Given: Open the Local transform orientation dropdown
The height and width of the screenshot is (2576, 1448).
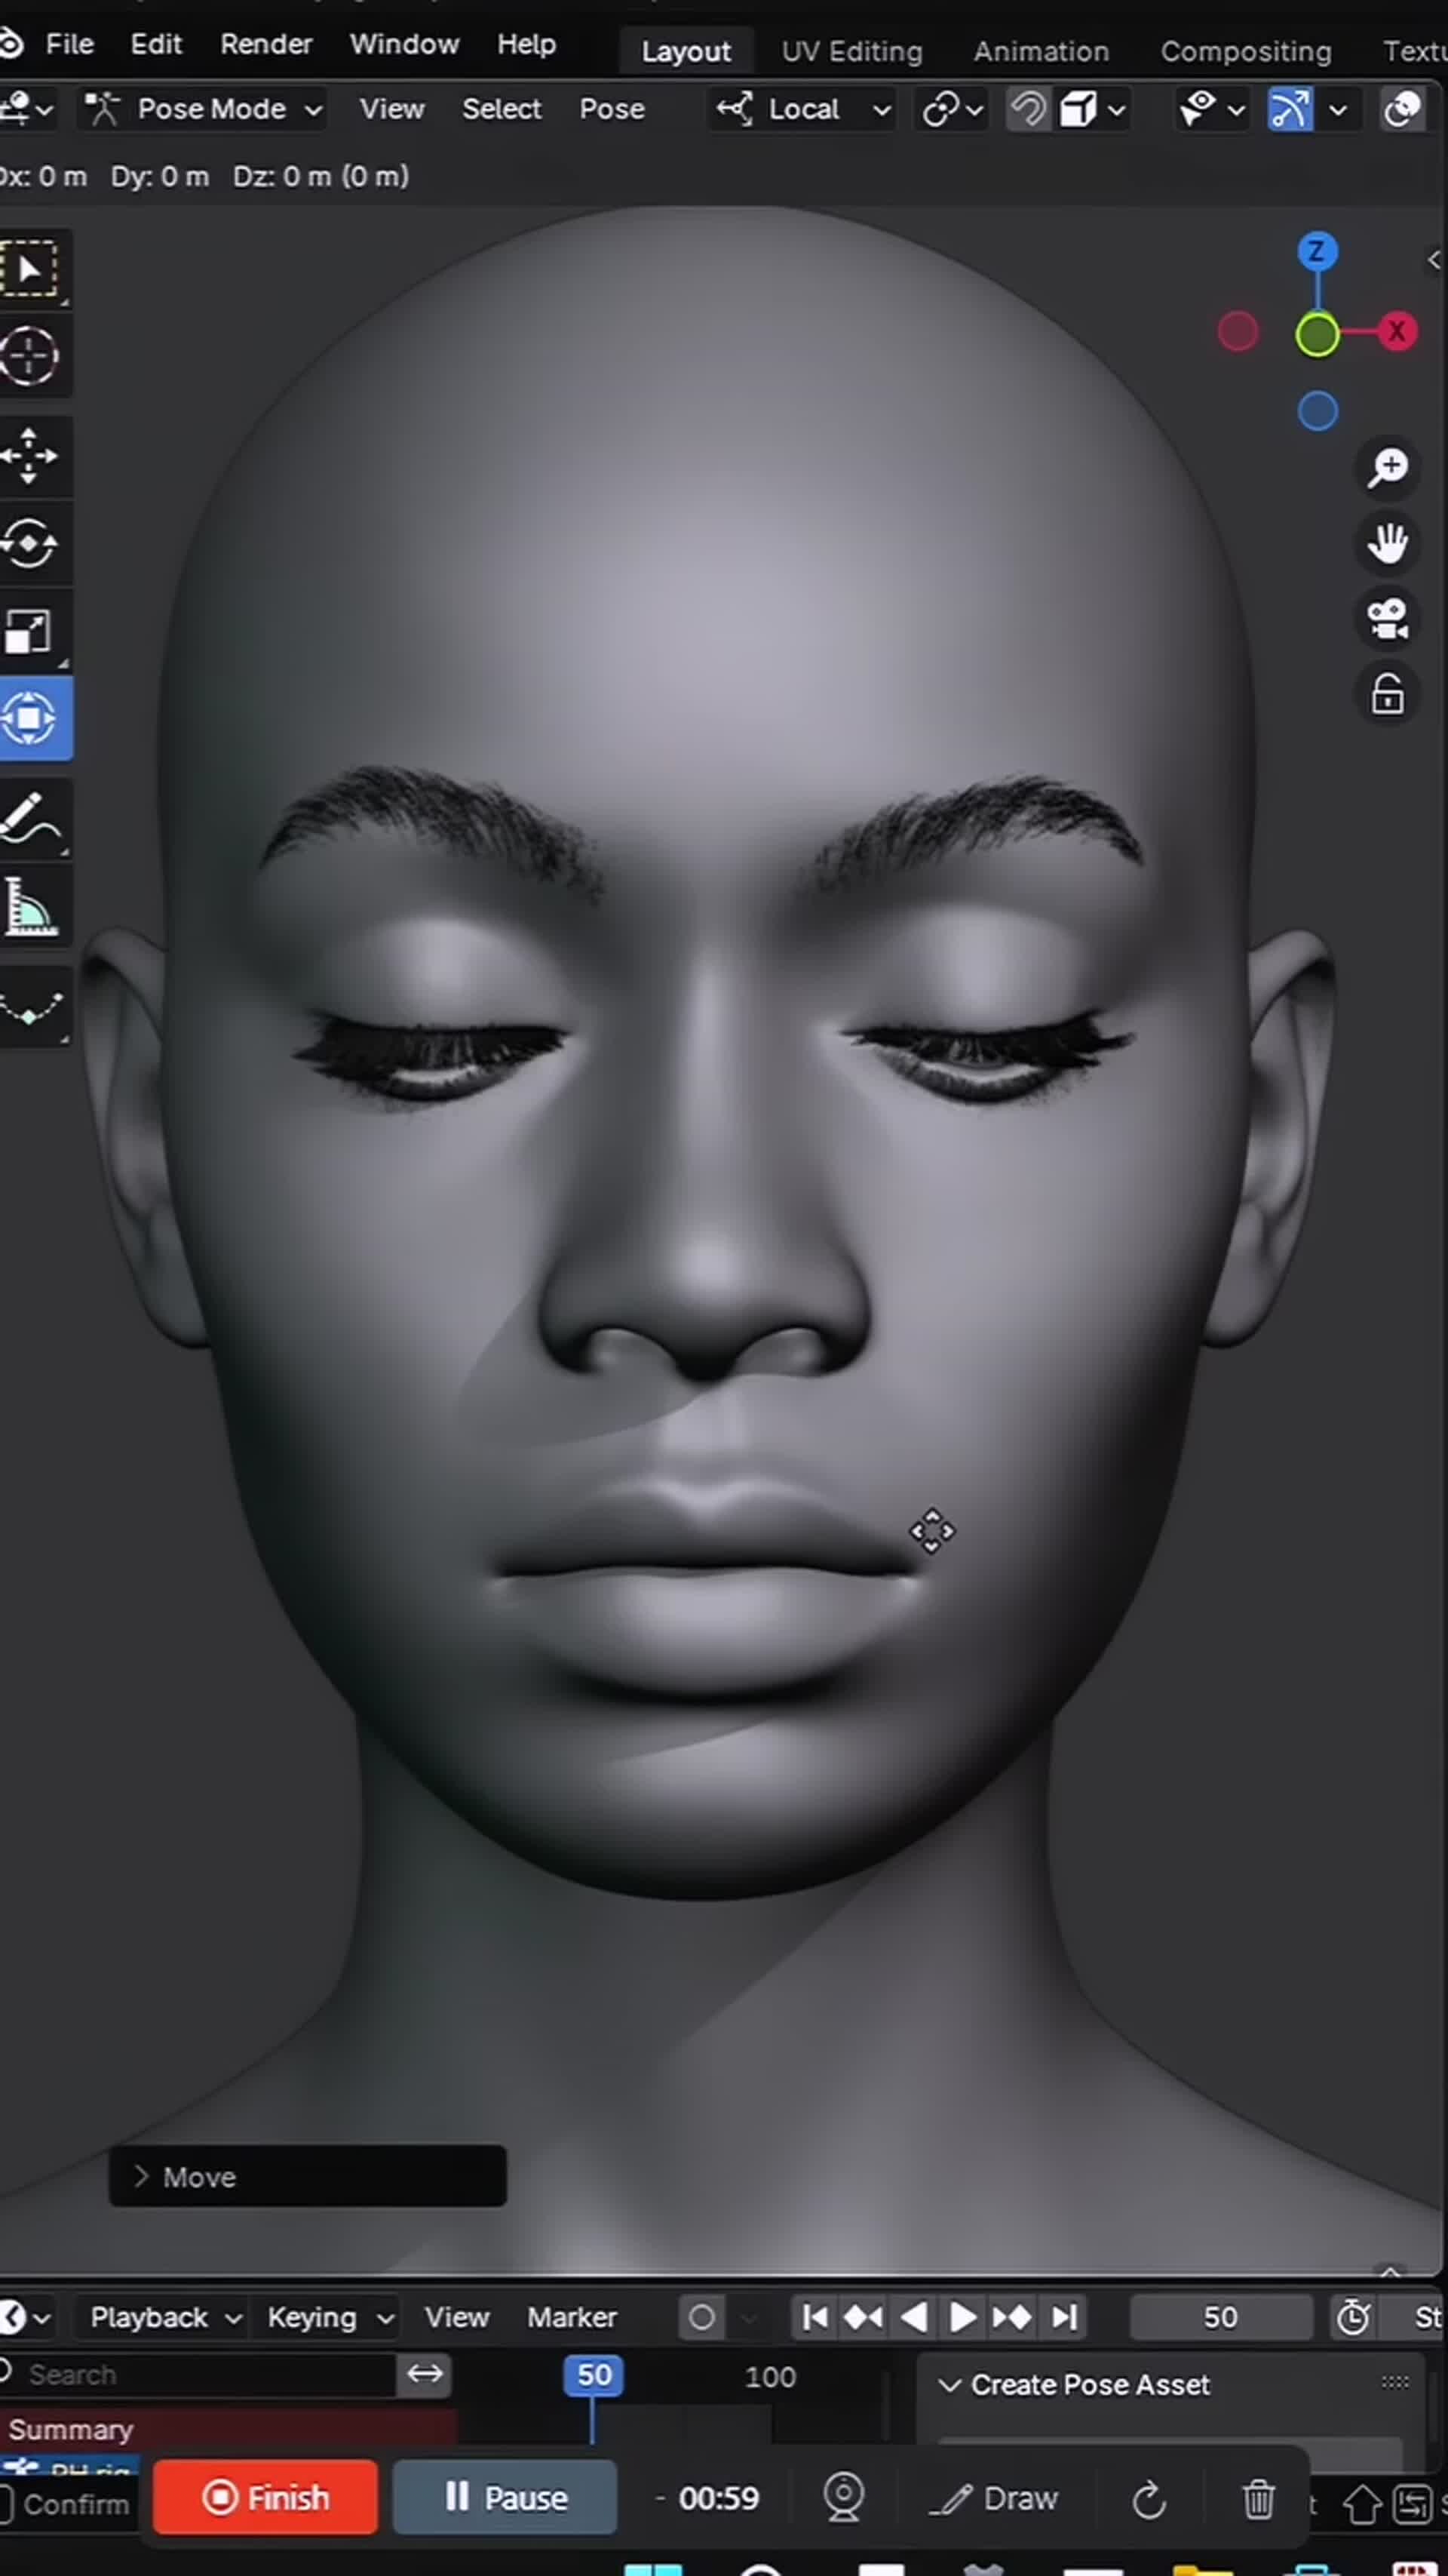Looking at the screenshot, I should (802, 109).
